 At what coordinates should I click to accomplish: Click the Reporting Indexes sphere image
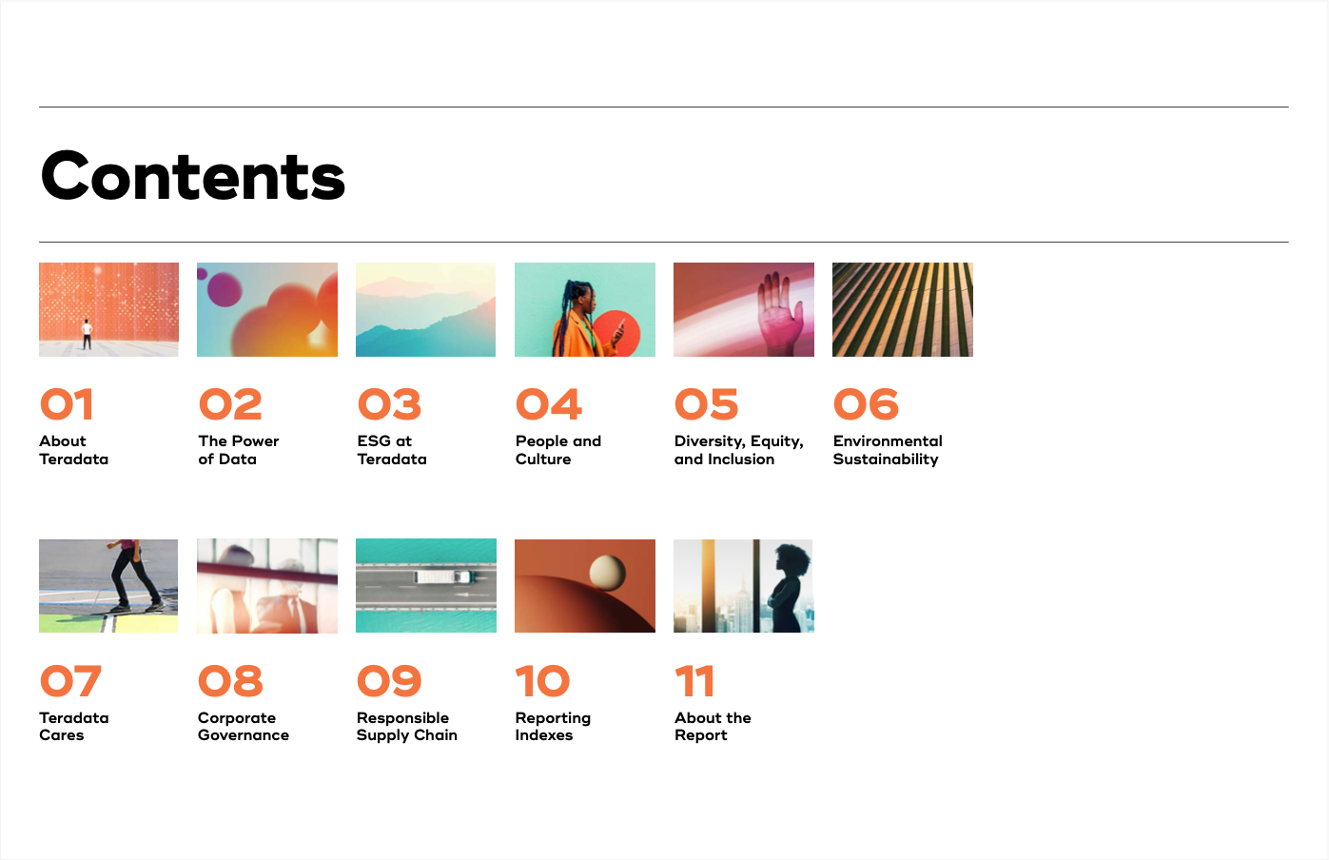coord(584,585)
